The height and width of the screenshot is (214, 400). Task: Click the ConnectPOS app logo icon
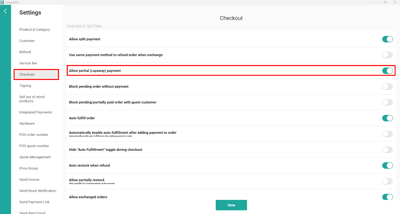(2, 2)
